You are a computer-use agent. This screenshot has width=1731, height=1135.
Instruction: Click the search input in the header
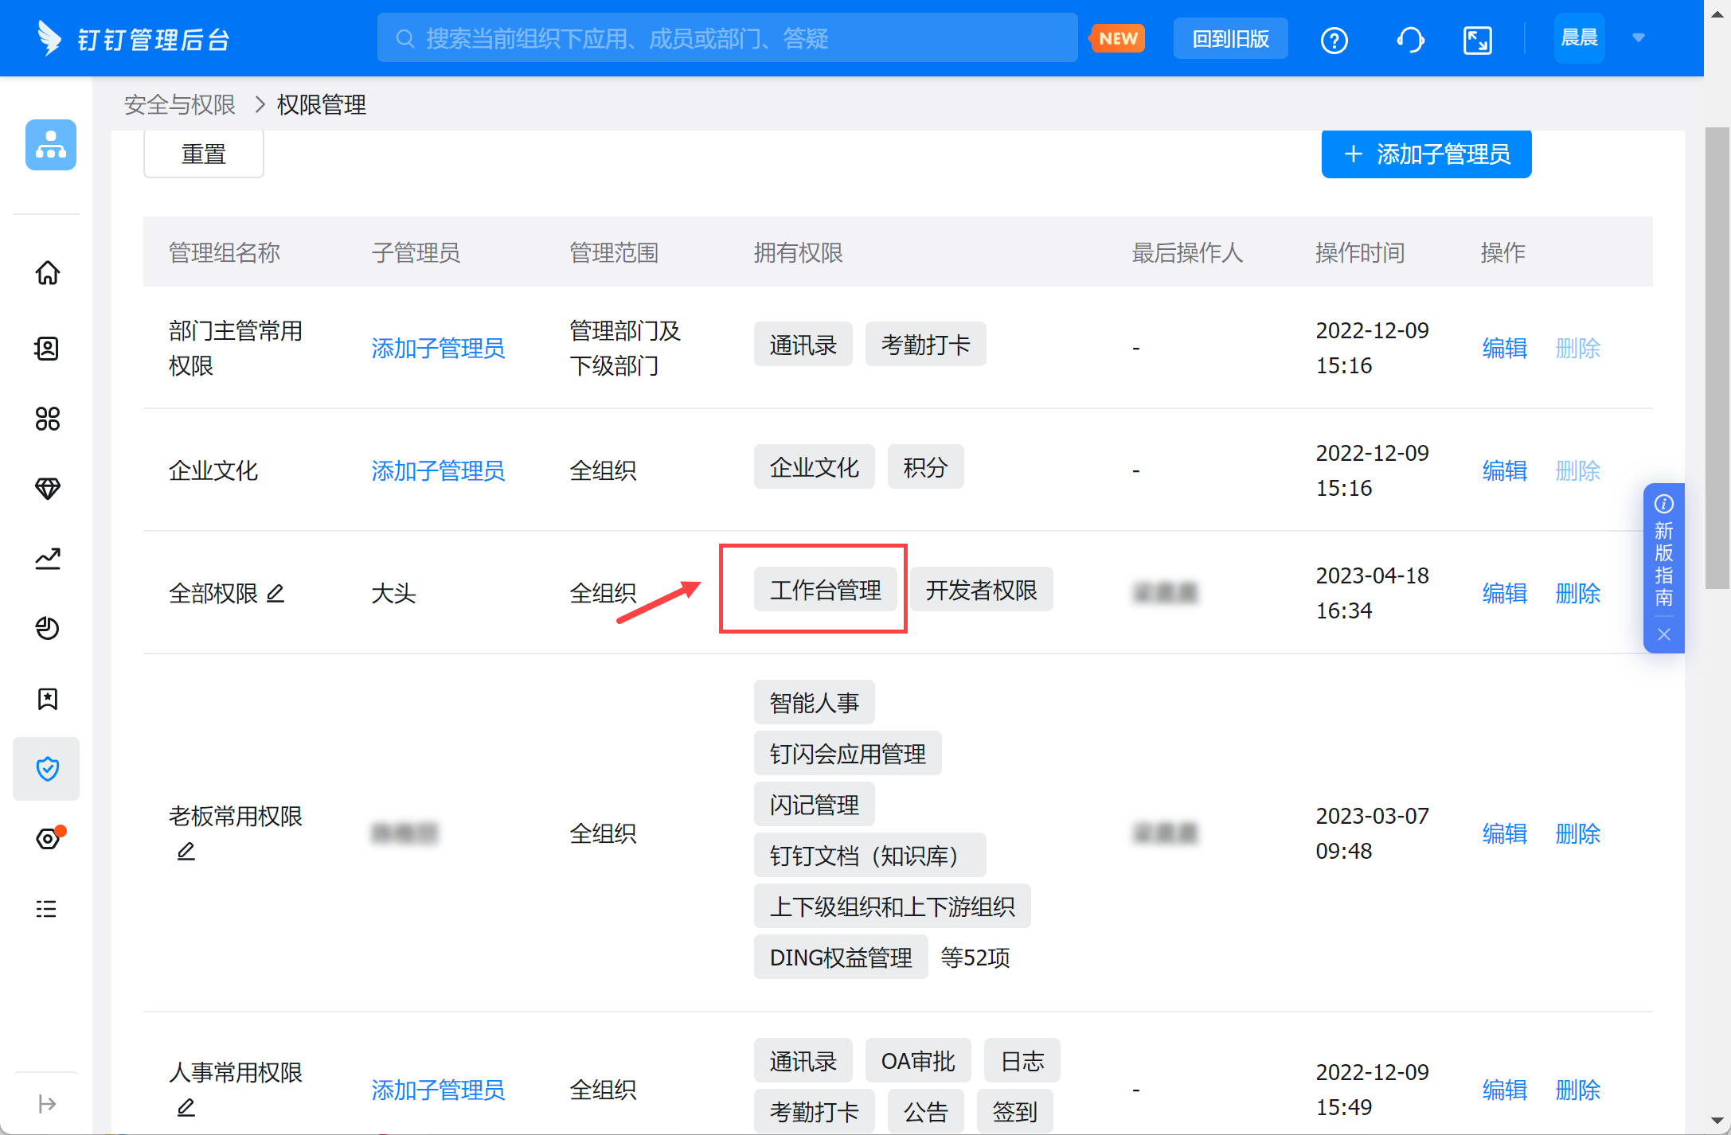coord(726,38)
